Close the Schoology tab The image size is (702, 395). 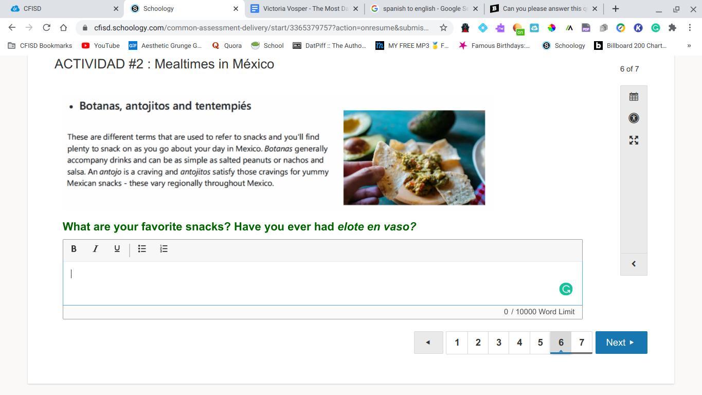pos(236,9)
